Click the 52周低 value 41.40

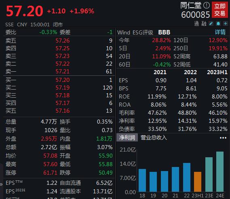tap(220, 64)
